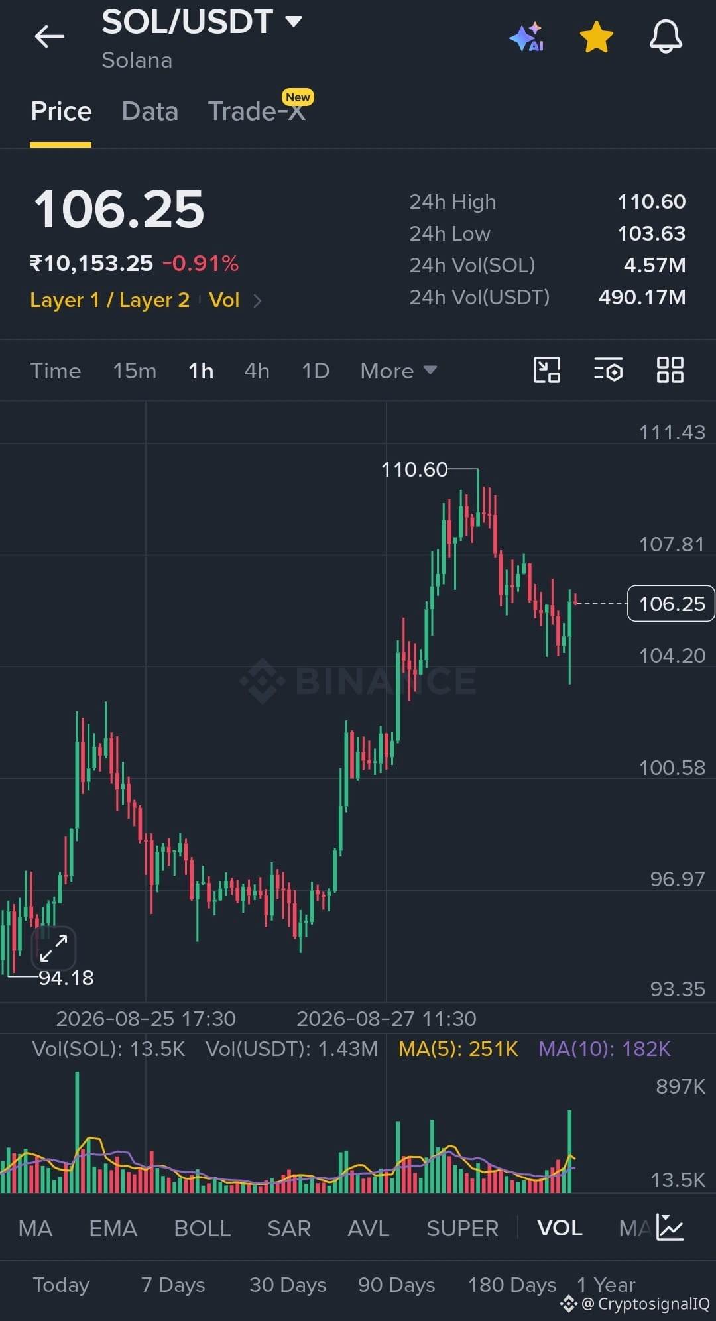Select the 4h interval
This screenshot has height=1321, width=716.
point(257,371)
